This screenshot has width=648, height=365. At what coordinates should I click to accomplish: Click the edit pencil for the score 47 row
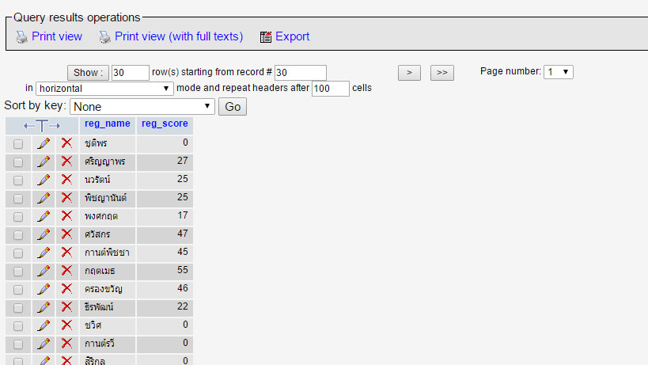(44, 234)
